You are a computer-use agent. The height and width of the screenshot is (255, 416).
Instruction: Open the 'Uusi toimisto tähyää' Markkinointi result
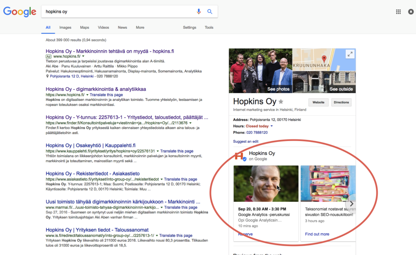pos(123,202)
